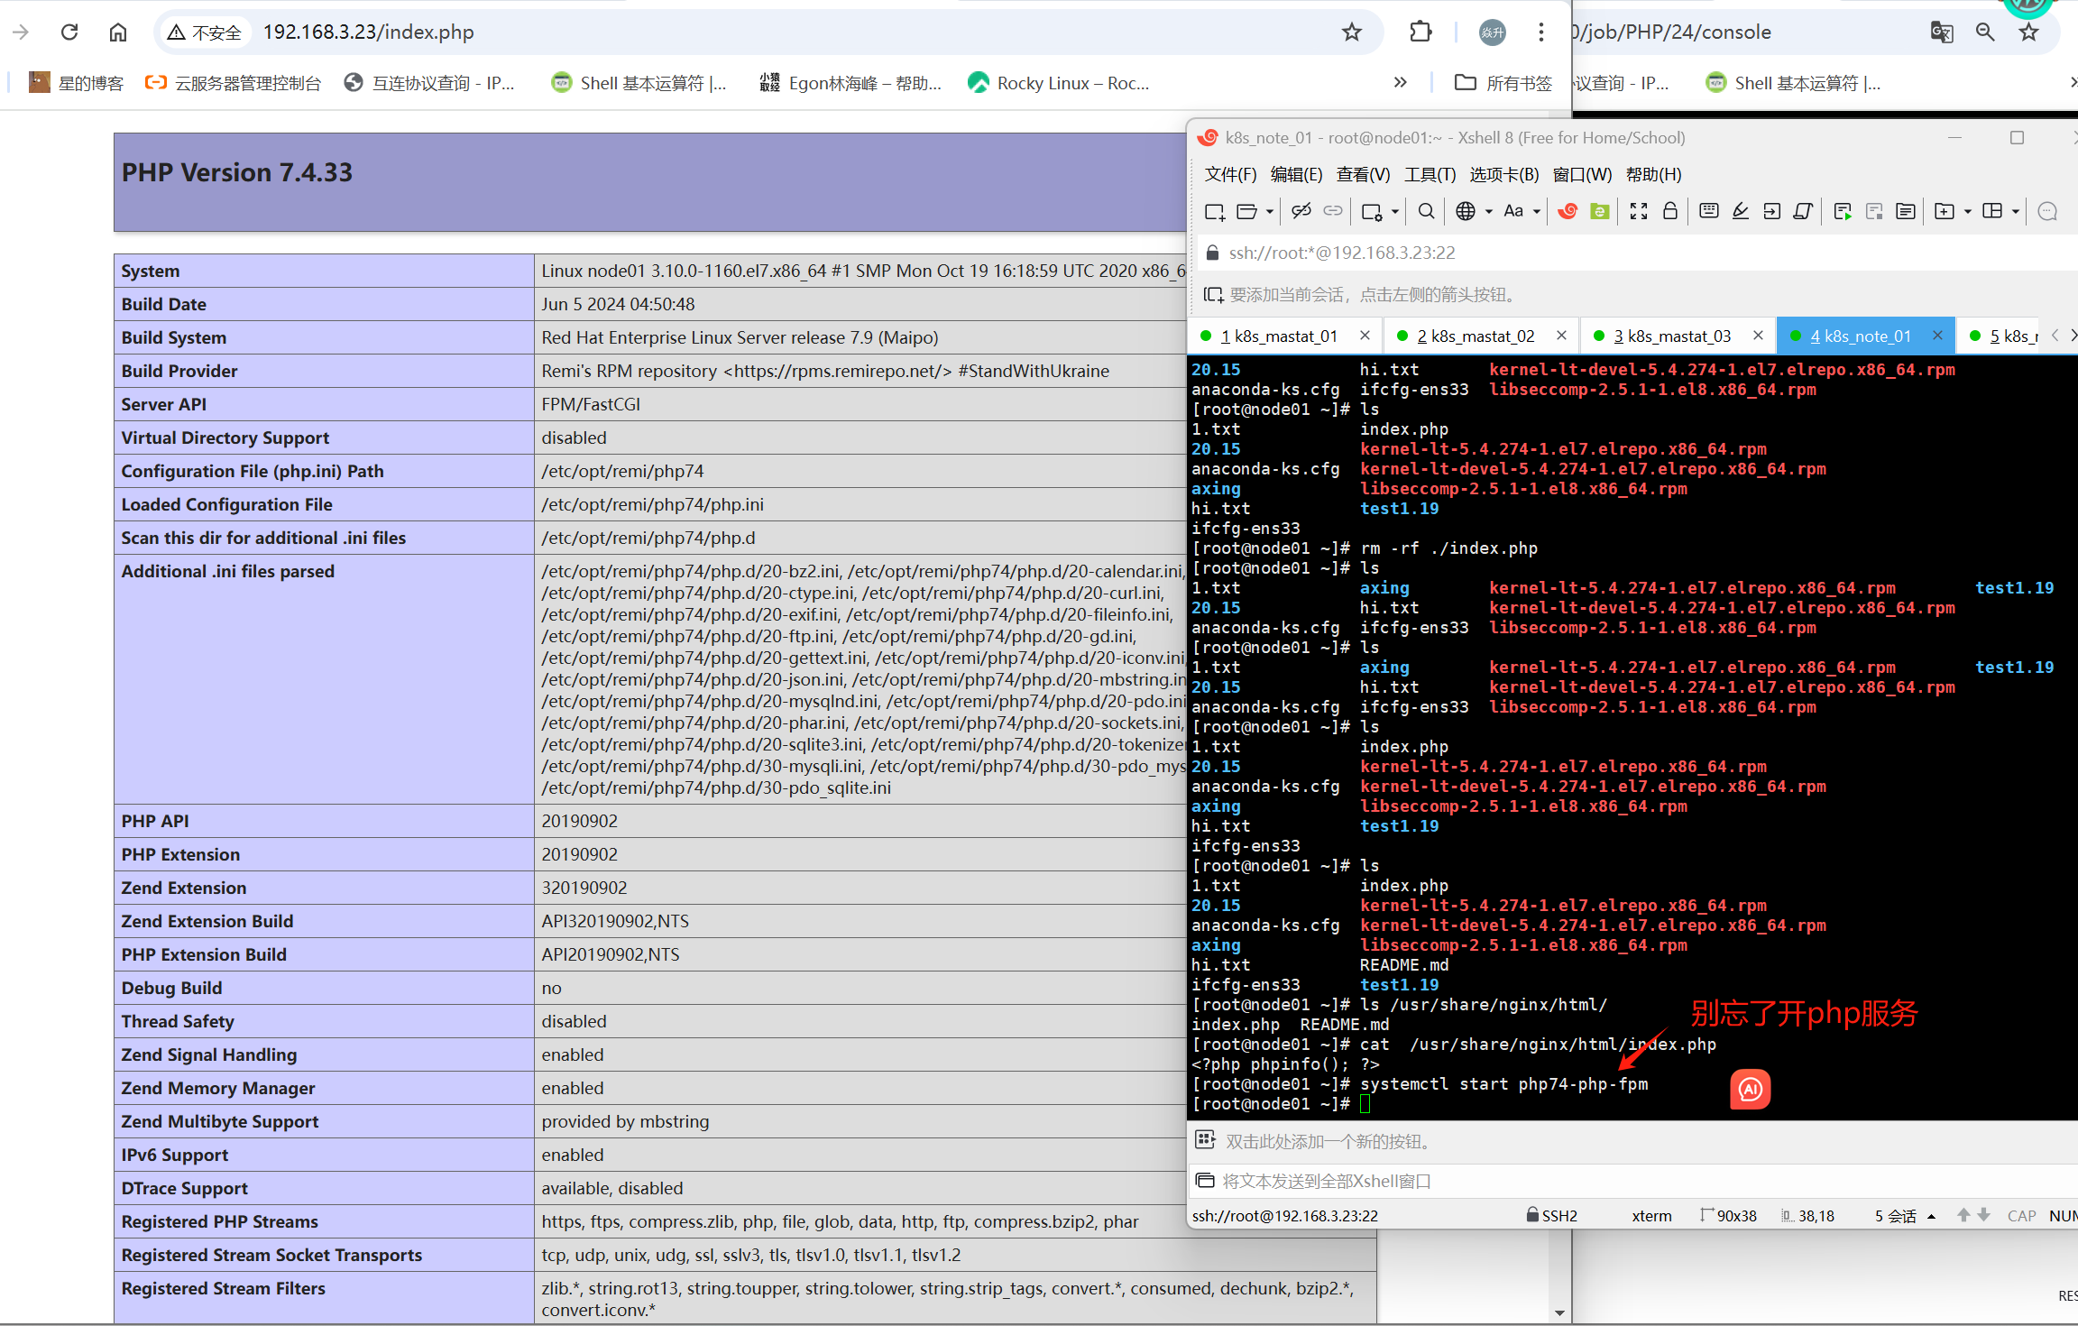This screenshot has height=1326, width=2078.
Task: Close the 2 k8s_mastat_02 tab
Action: pyautogui.click(x=1561, y=336)
